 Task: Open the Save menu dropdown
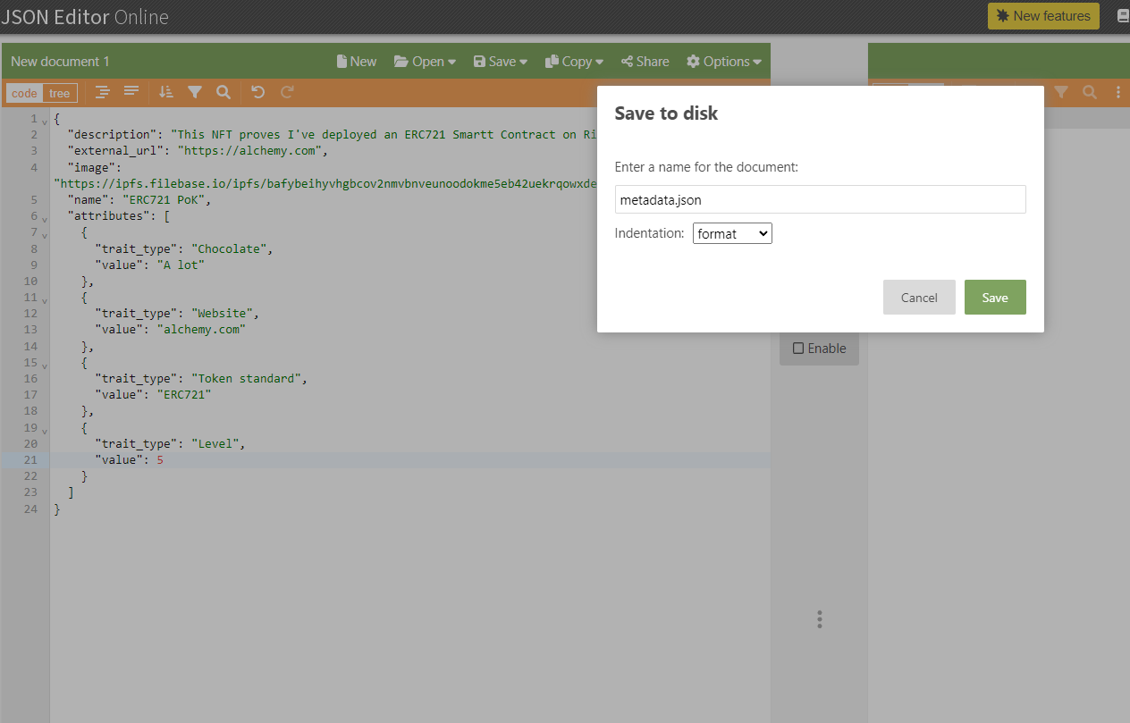(x=500, y=62)
